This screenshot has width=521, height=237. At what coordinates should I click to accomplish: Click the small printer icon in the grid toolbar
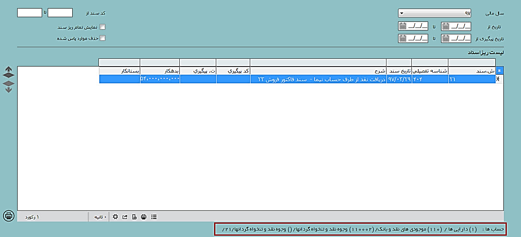[144, 217]
